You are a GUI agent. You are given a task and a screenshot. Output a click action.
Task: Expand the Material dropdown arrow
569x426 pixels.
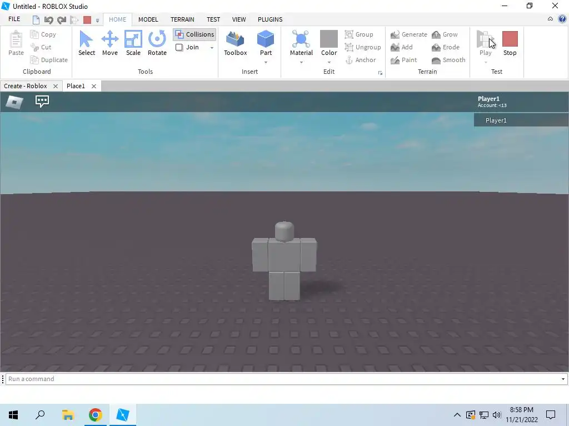click(x=301, y=62)
